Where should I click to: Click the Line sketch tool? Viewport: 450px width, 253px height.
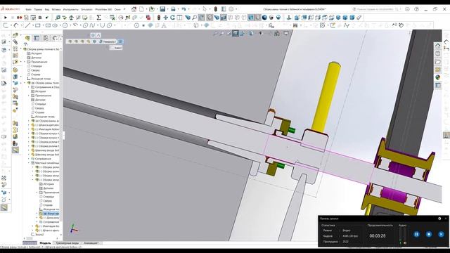(27, 25)
